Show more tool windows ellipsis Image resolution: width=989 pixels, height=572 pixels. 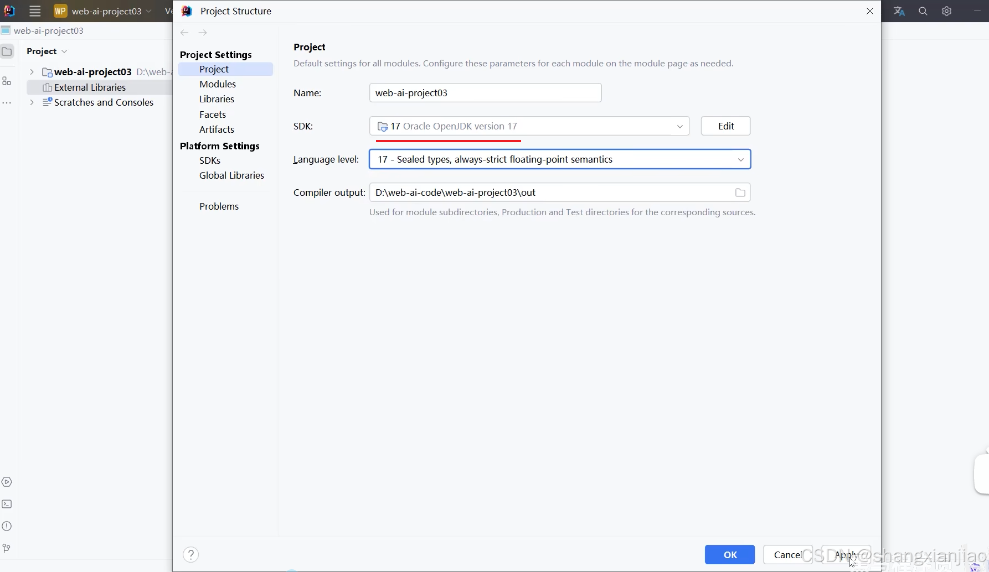[x=7, y=103]
